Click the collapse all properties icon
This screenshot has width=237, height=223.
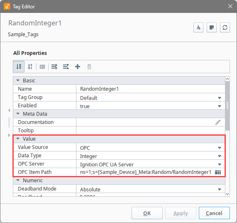pyautogui.click(x=66, y=67)
